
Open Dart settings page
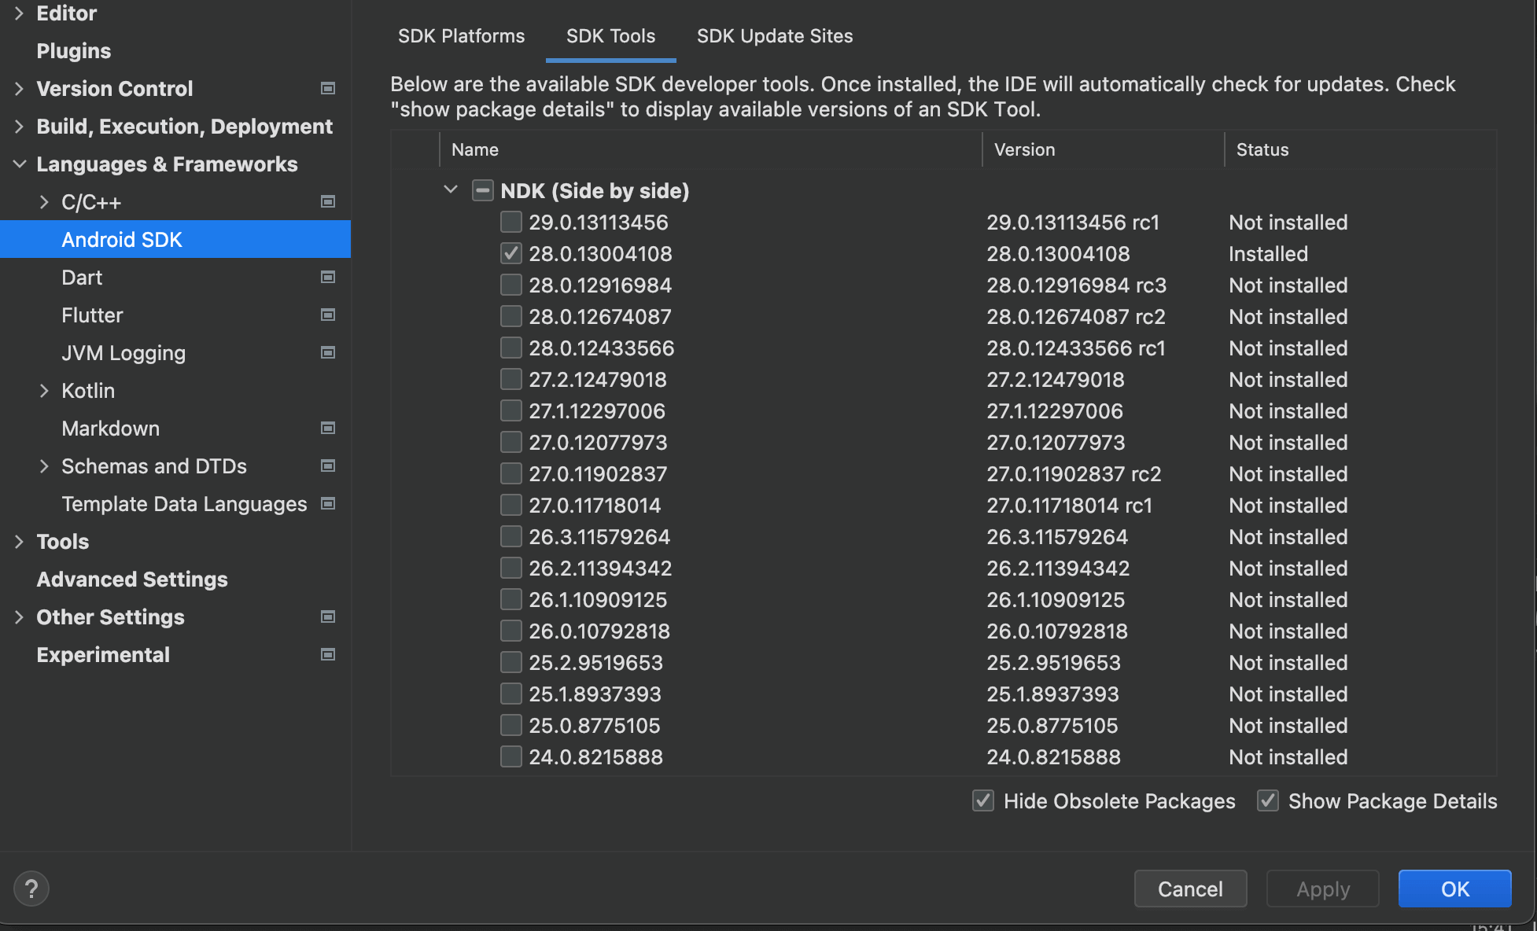click(x=82, y=278)
